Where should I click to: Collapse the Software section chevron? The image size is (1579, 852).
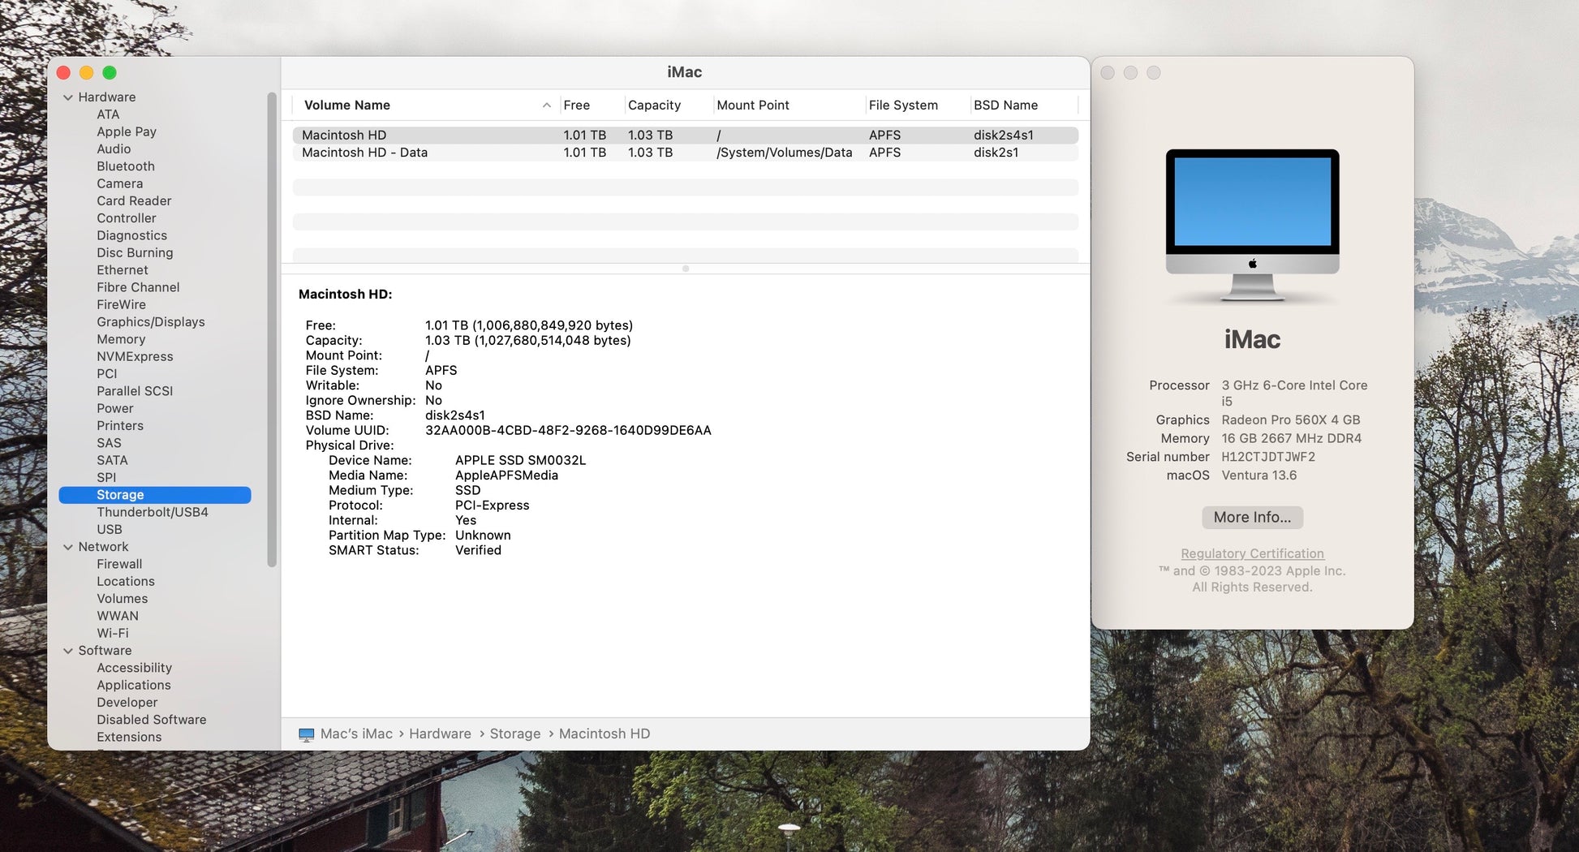pos(68,651)
